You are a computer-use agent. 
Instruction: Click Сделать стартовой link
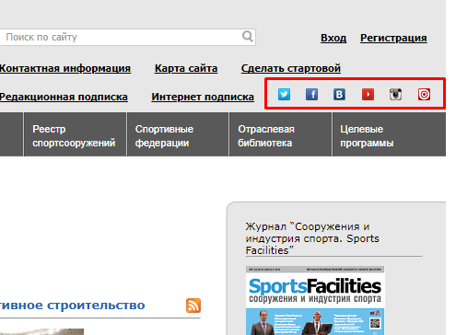[x=291, y=68]
